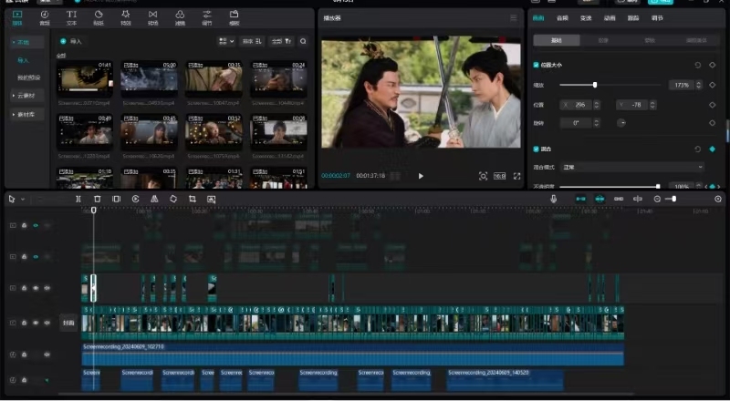Switch to the Audio tab in properties panel
This screenshot has height=401, width=730.
[562, 18]
